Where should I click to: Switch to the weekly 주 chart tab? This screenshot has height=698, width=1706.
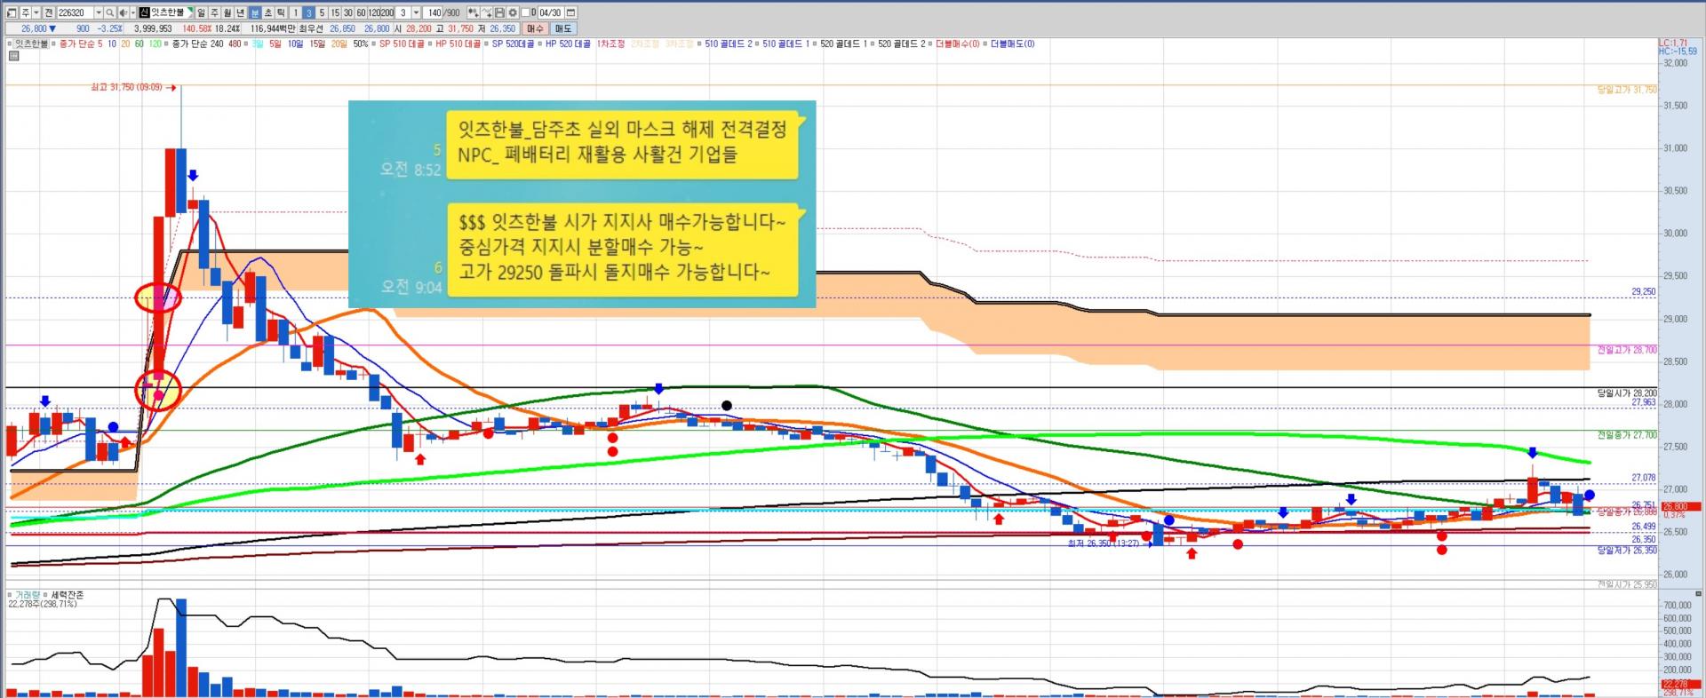tap(215, 13)
